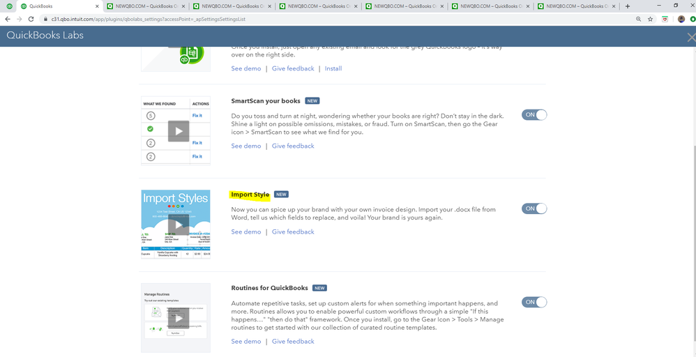Turn off the Routines for QuickBooks toggle
The width and height of the screenshot is (696, 357).
(x=534, y=302)
